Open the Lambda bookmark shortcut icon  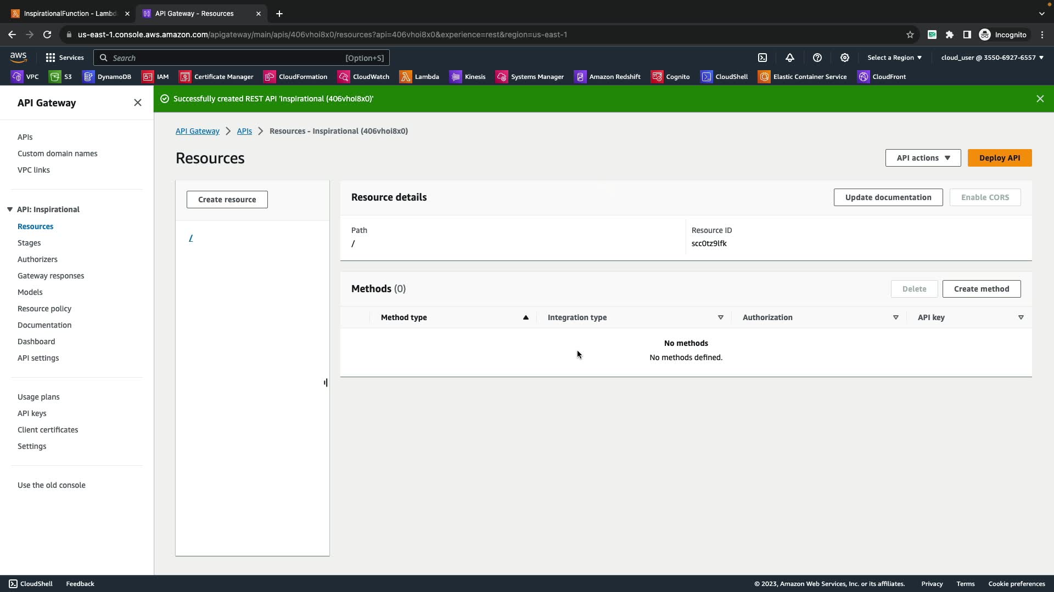[x=406, y=77]
